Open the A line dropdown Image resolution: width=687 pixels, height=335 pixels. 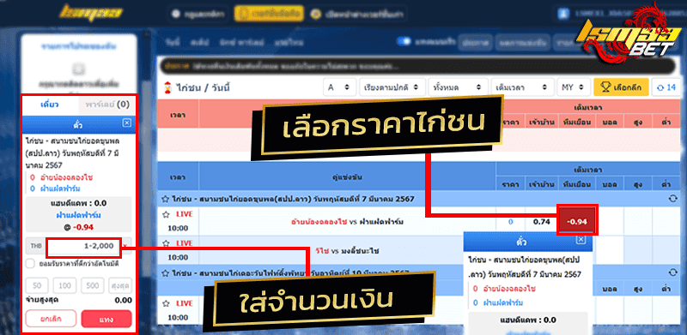click(x=339, y=87)
